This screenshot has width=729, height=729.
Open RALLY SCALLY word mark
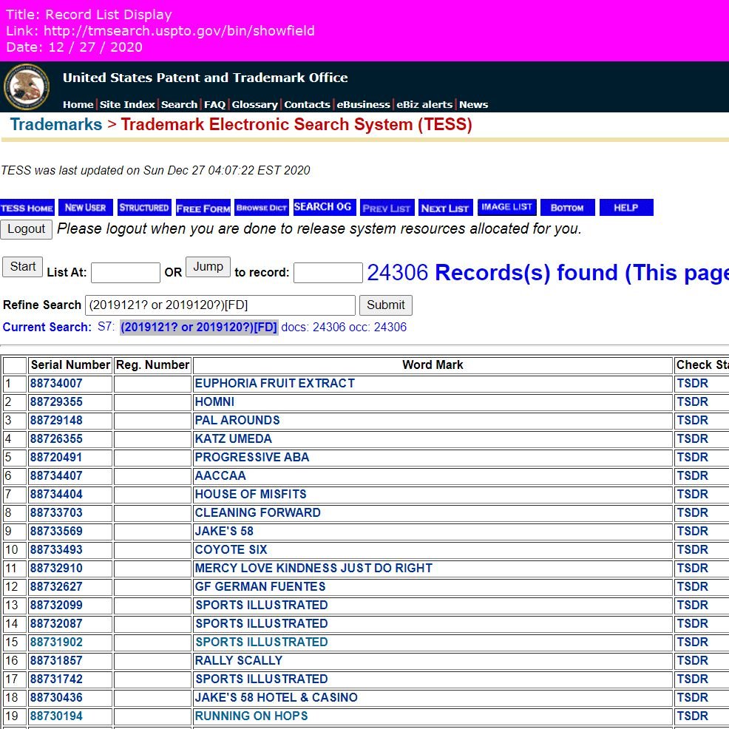point(239,661)
